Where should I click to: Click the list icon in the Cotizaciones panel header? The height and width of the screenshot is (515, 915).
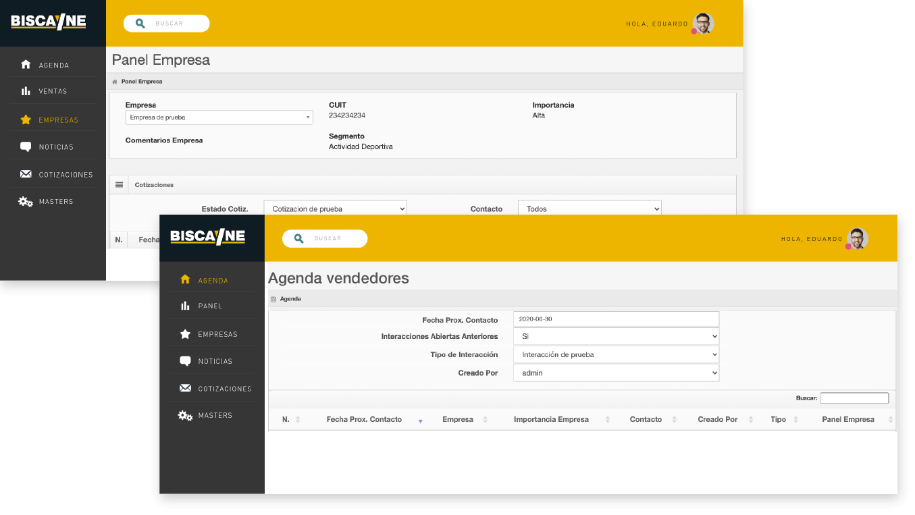(x=119, y=185)
